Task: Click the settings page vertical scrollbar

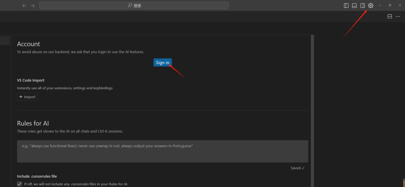Action: (312, 111)
